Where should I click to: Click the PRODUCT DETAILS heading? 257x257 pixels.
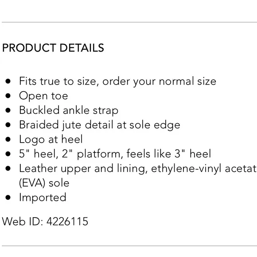point(53,48)
